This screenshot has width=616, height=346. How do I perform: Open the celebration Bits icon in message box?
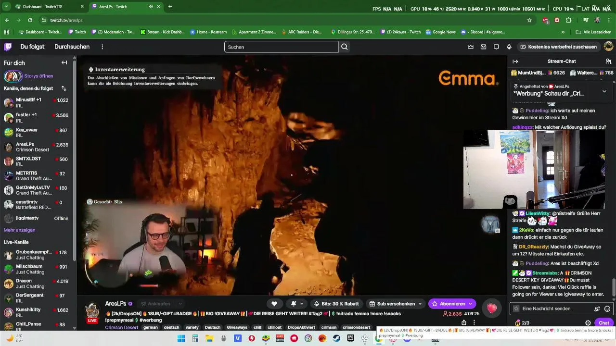pyautogui.click(x=597, y=309)
